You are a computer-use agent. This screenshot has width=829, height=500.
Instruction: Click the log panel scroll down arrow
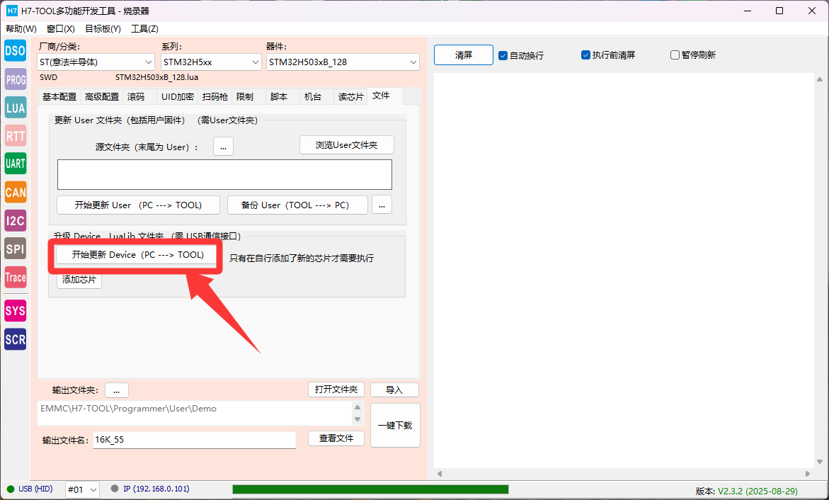point(820,462)
